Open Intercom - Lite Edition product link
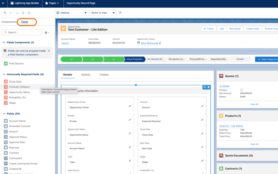Viewport: 278px width, 174px height. (x=231, y=126)
